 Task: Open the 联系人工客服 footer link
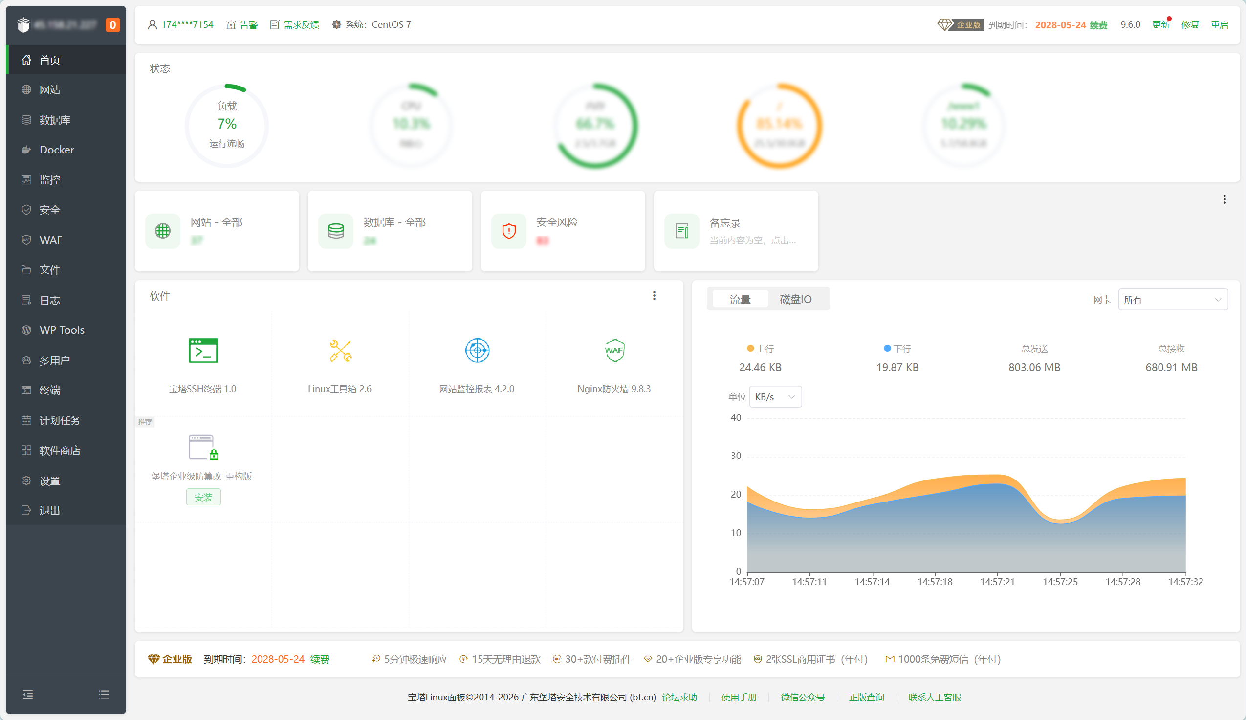pyautogui.click(x=935, y=697)
